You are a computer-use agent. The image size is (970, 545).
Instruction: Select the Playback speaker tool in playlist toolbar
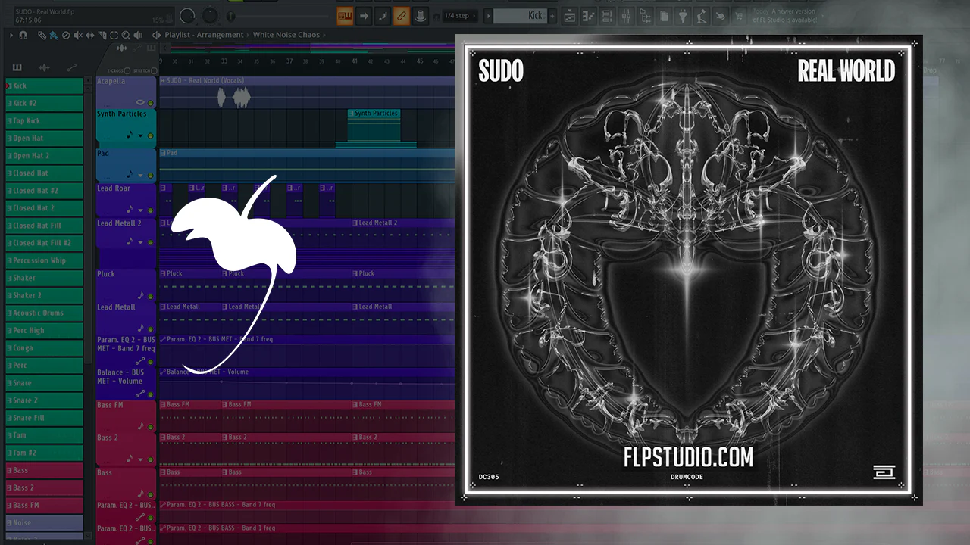click(138, 35)
